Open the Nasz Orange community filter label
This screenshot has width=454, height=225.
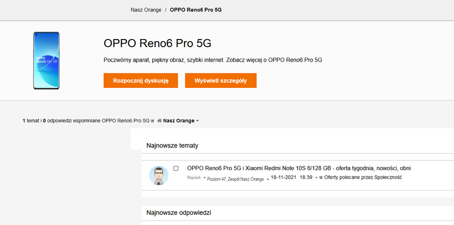178,121
